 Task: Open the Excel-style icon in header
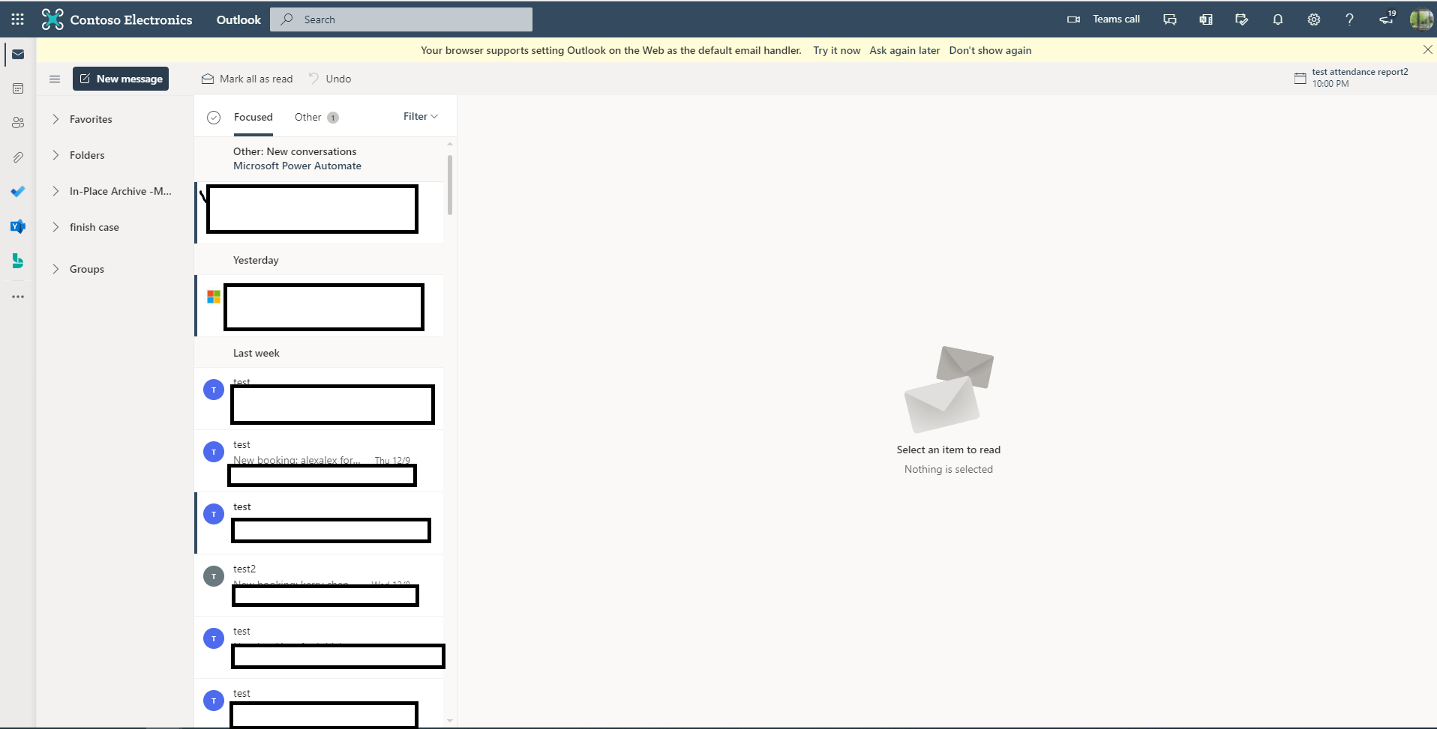[x=1206, y=19]
